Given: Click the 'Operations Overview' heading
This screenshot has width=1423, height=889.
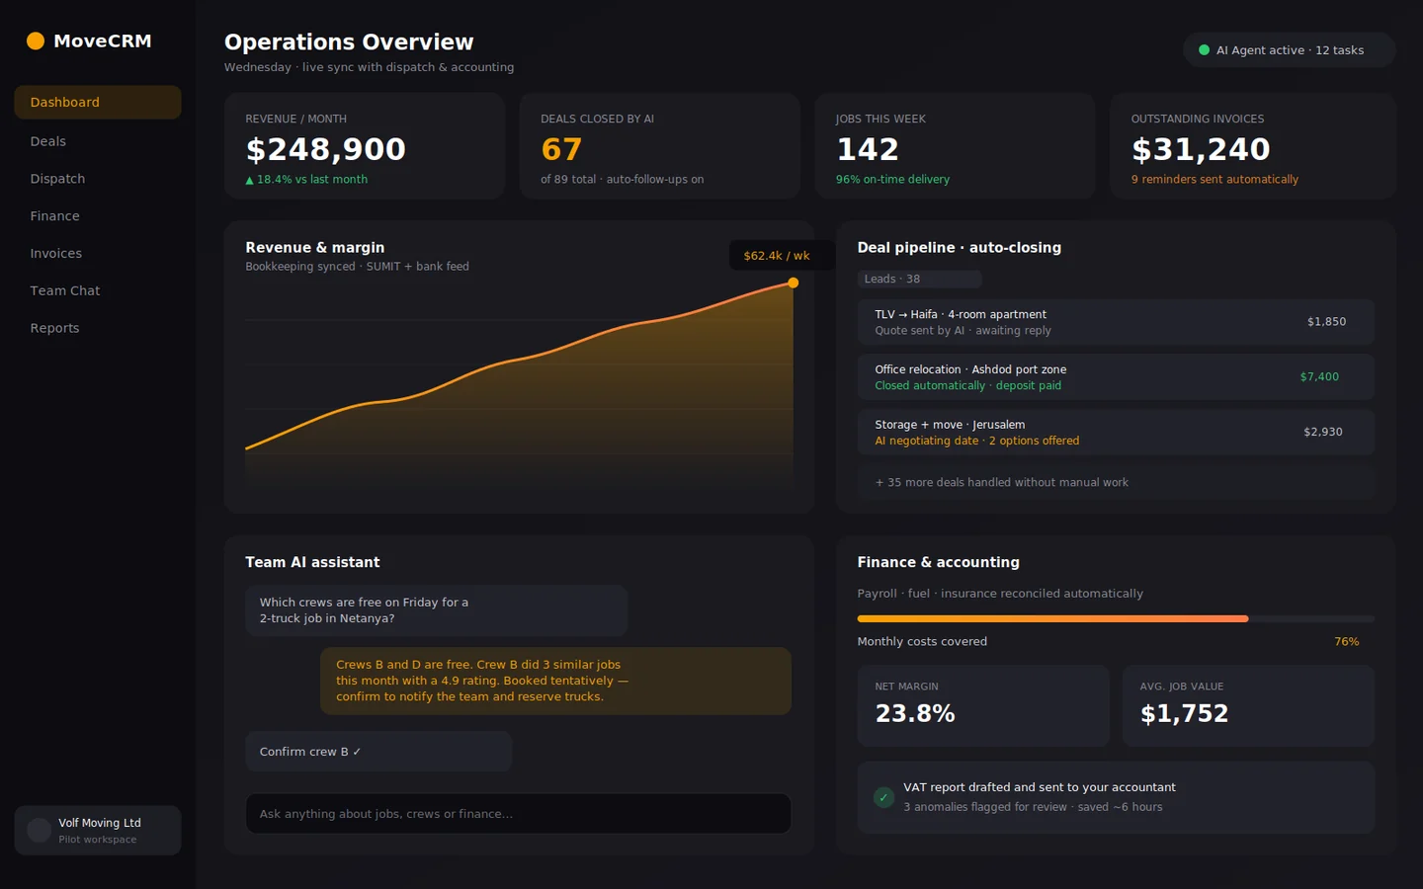Looking at the screenshot, I should [349, 42].
